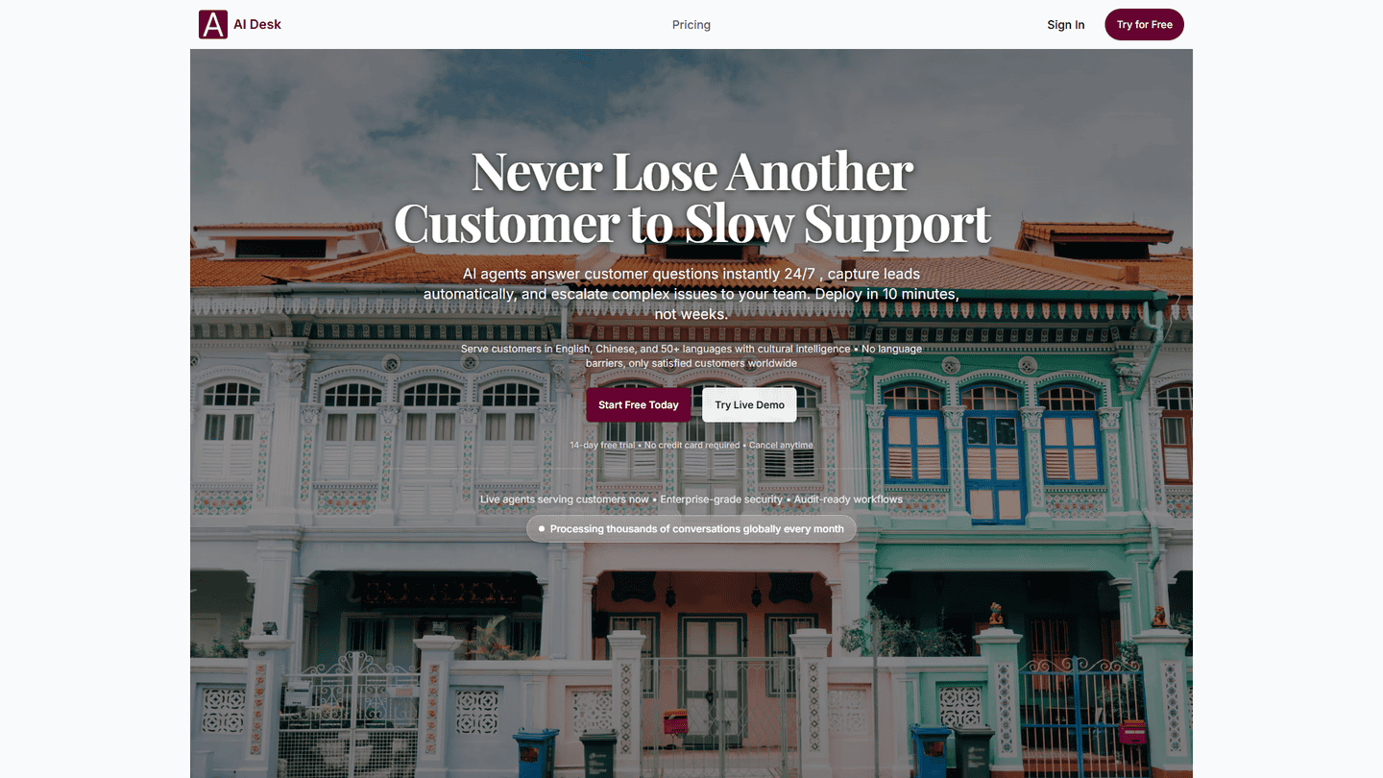The image size is (1383, 778).
Task: Click the Sign In link
Action: (1066, 25)
